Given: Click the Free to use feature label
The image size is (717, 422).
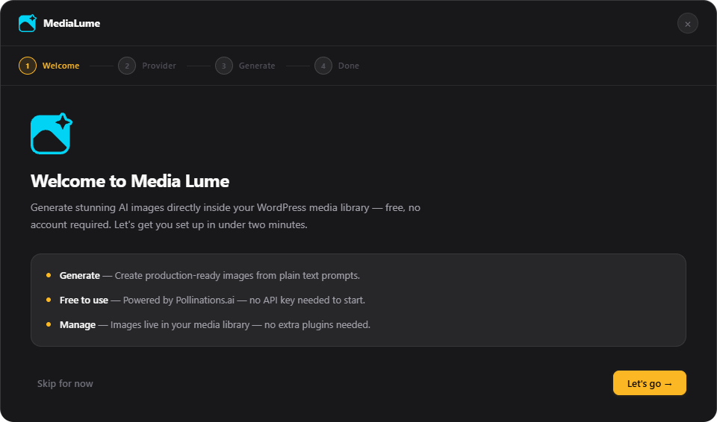Looking at the screenshot, I should 84,300.
